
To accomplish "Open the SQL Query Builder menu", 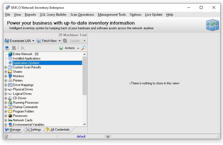I will (53, 15).
